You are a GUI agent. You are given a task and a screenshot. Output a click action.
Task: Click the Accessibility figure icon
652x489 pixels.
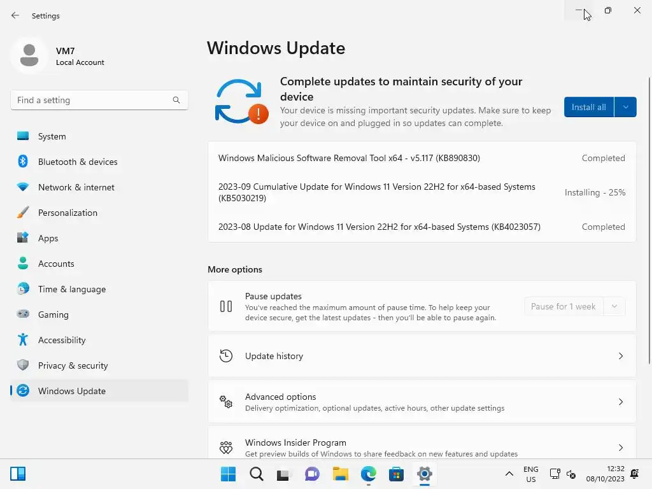(23, 339)
